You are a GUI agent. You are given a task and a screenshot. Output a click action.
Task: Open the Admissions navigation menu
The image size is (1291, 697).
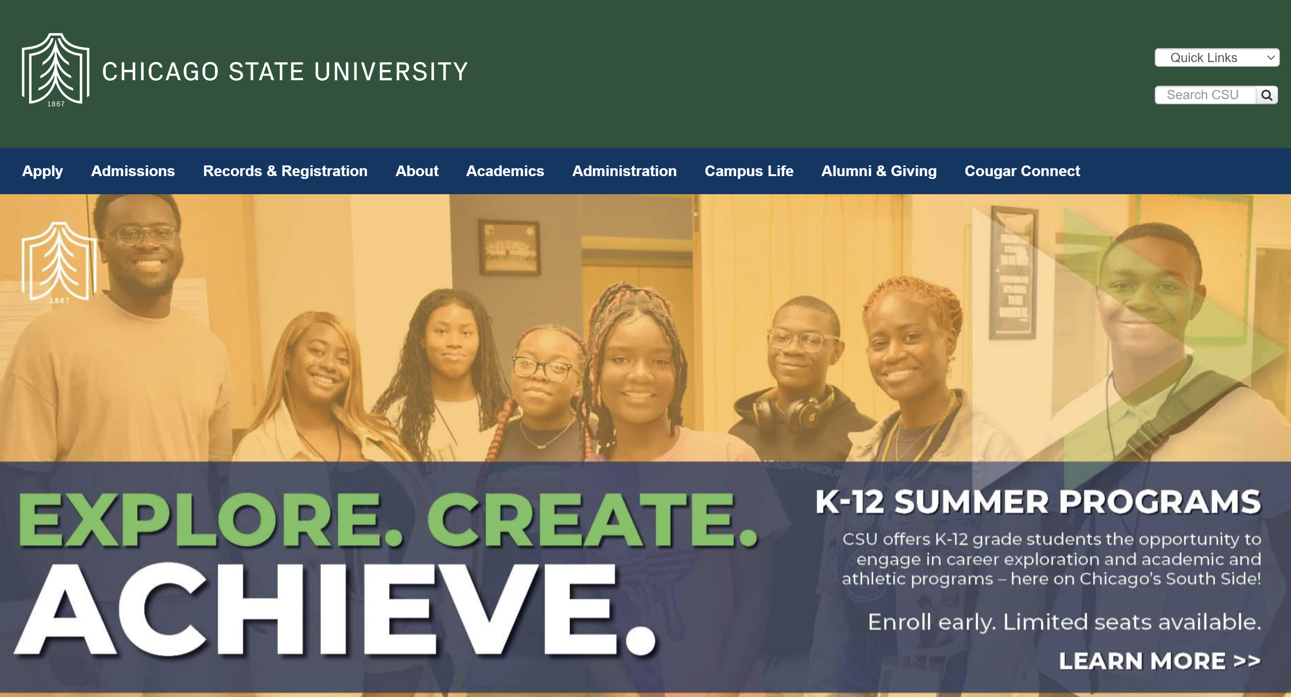point(133,171)
